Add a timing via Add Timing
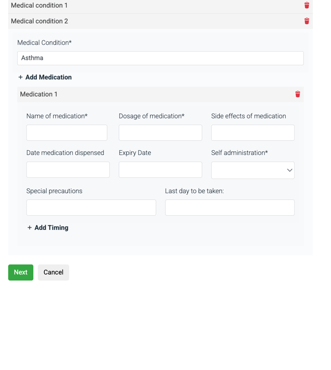Image resolution: width=331 pixels, height=370 pixels. (51, 227)
